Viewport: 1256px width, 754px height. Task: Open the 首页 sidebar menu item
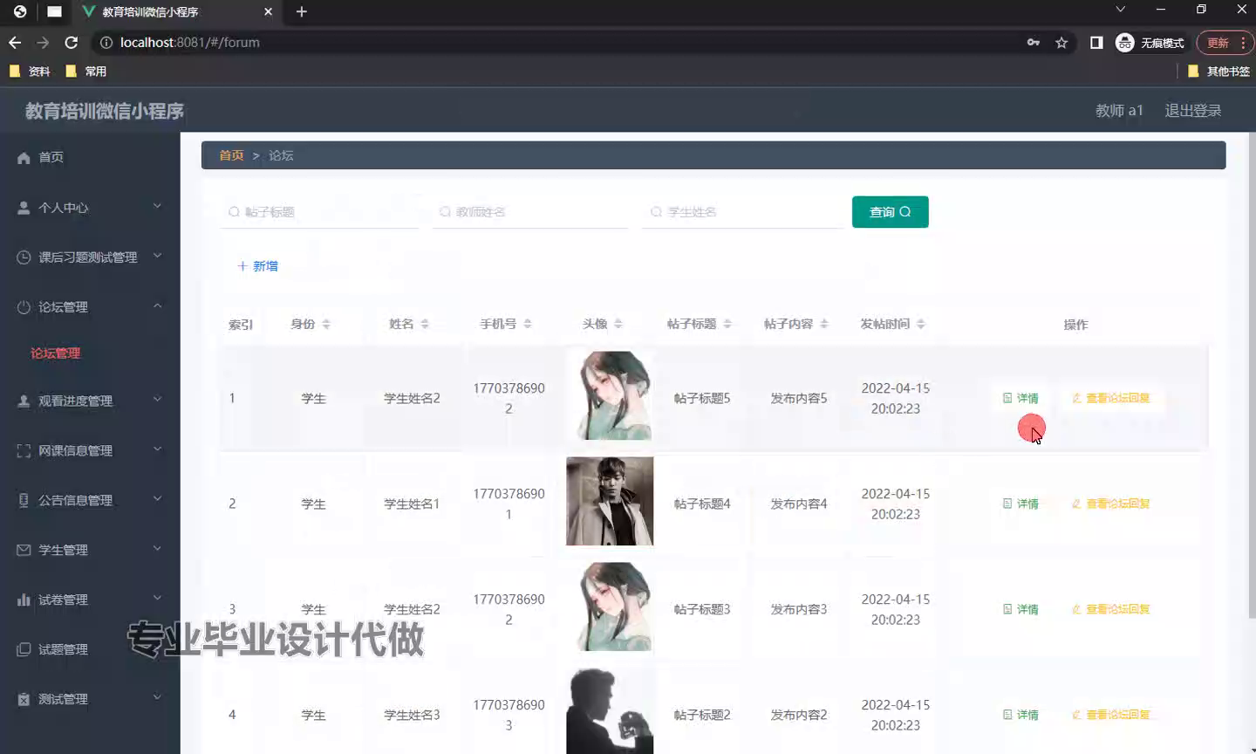(x=90, y=157)
